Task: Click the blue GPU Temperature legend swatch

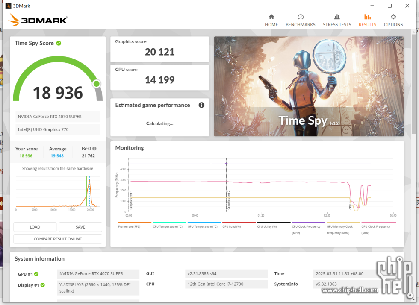Action: (204, 223)
